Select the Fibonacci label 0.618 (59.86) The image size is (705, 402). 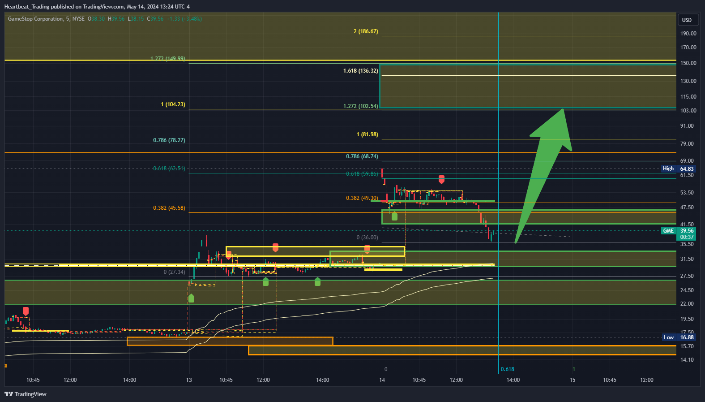tap(362, 174)
